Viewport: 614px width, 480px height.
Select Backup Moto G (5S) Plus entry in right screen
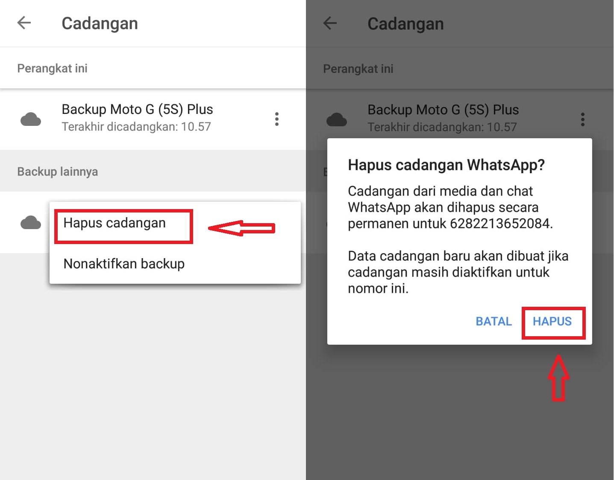460,119
